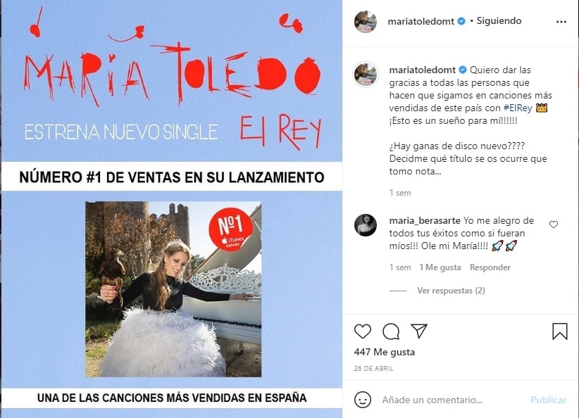Open maria_berasarte's avatar
The height and width of the screenshot is (418, 579).
(365, 224)
